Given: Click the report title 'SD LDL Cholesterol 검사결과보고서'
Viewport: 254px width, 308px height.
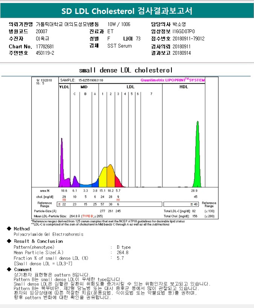Looking at the screenshot, I should pyautogui.click(x=127, y=11).
